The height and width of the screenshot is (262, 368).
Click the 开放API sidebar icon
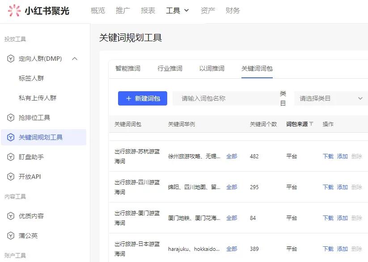point(10,177)
